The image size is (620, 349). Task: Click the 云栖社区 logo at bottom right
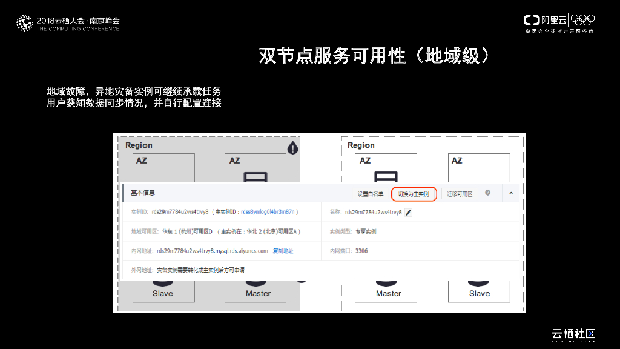point(573,334)
